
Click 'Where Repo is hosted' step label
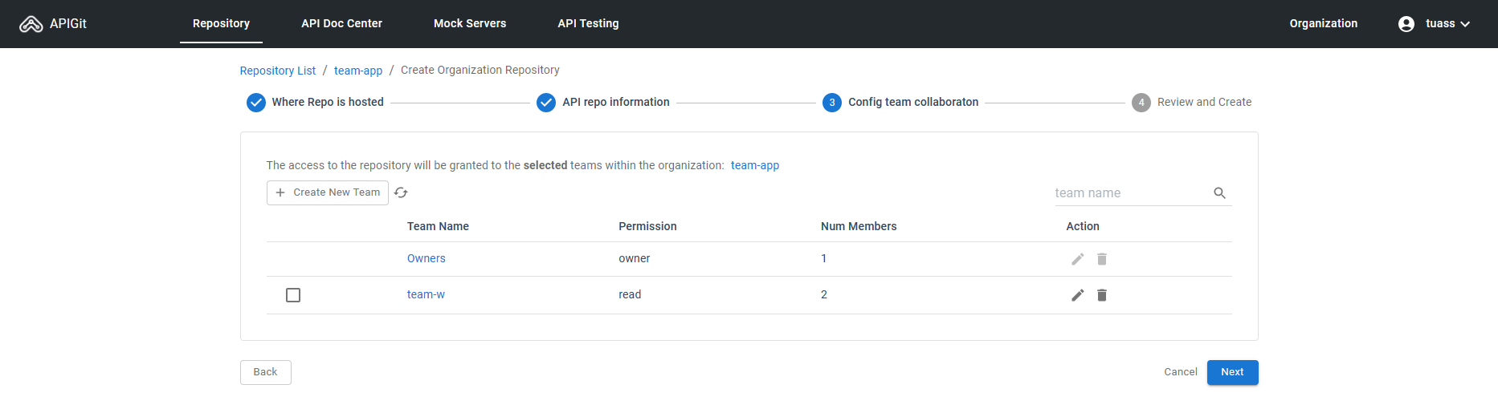[x=328, y=102]
